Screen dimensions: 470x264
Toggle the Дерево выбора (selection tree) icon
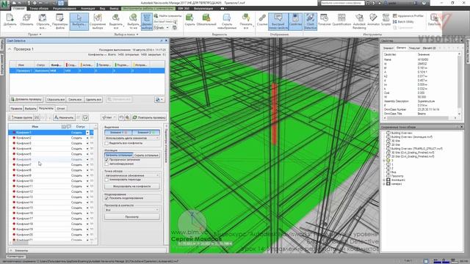pos(147,21)
